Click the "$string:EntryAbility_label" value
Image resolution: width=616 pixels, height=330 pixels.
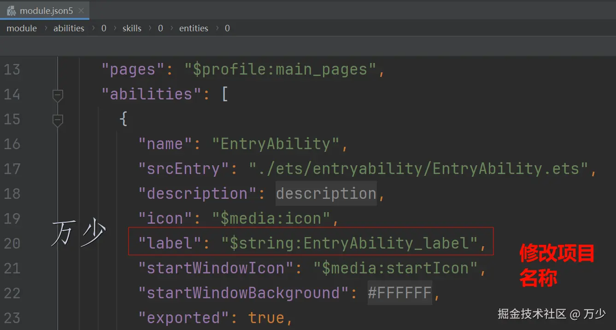point(350,243)
